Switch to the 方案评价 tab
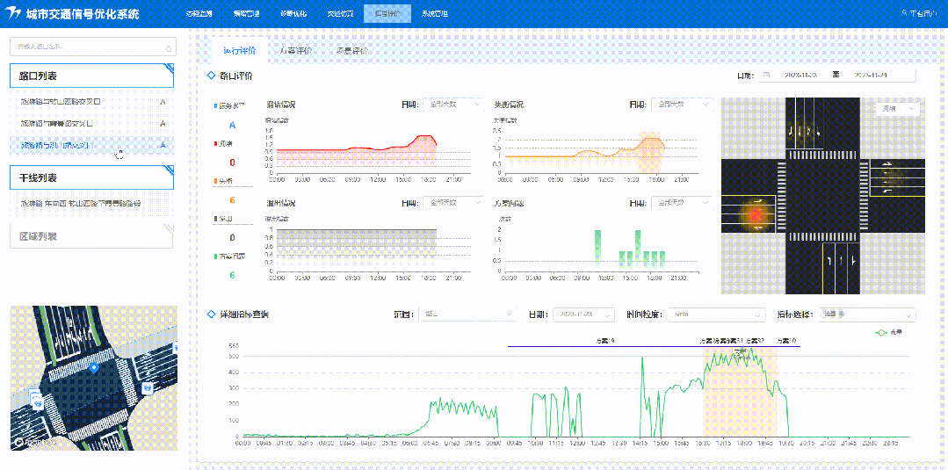Screen dimensions: 948x470 click(295, 51)
